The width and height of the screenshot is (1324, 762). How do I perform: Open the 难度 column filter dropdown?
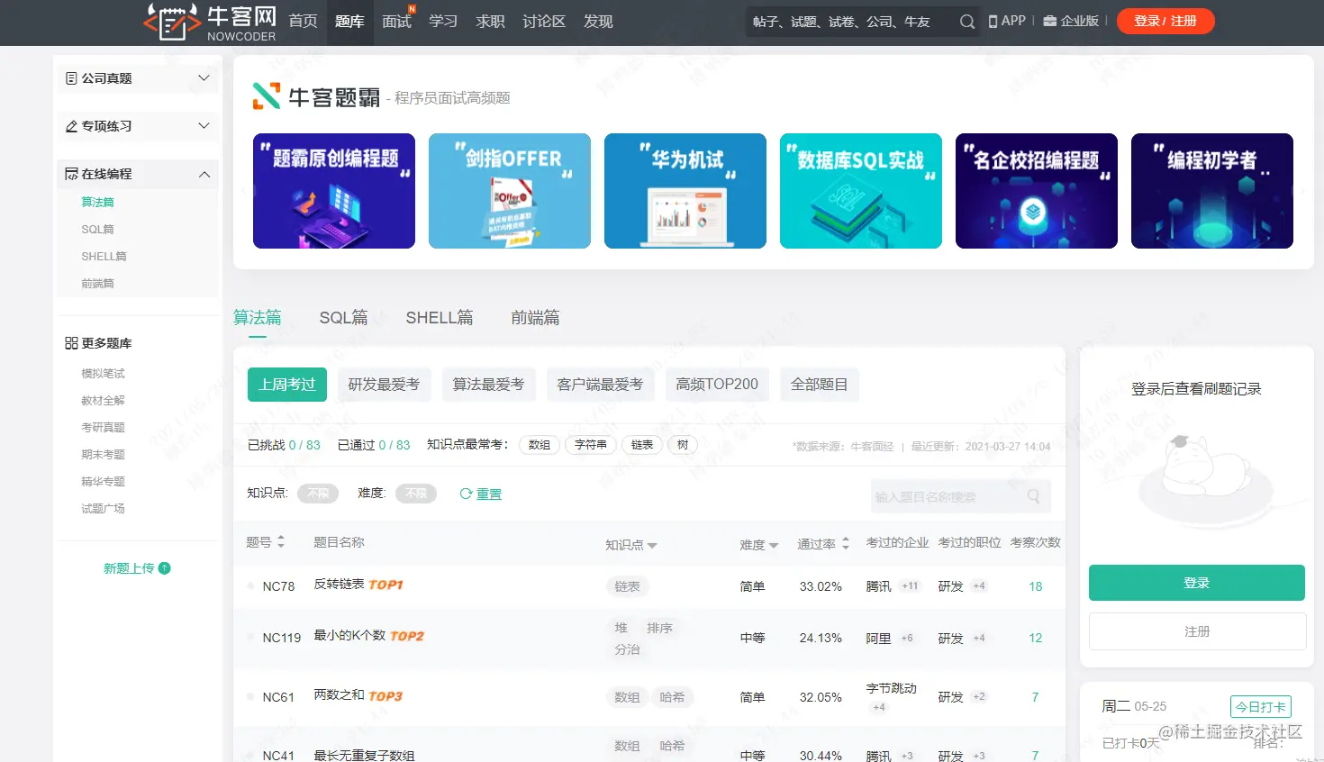tap(773, 546)
